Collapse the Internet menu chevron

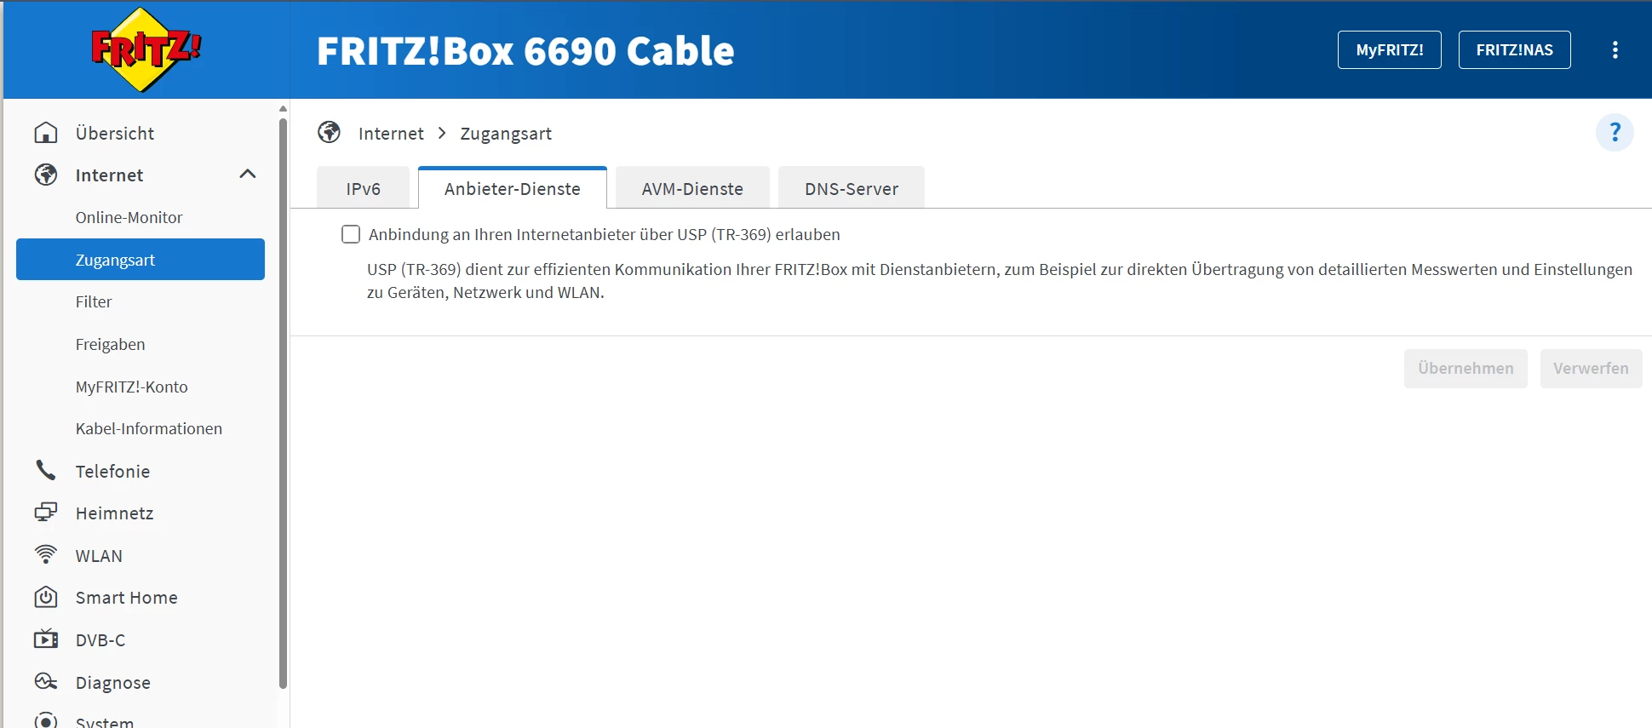pyautogui.click(x=248, y=175)
